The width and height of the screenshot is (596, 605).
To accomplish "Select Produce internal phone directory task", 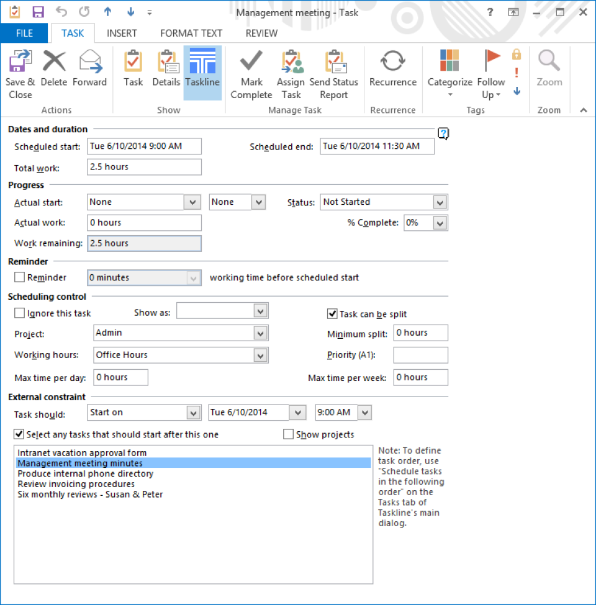I will (193, 473).
